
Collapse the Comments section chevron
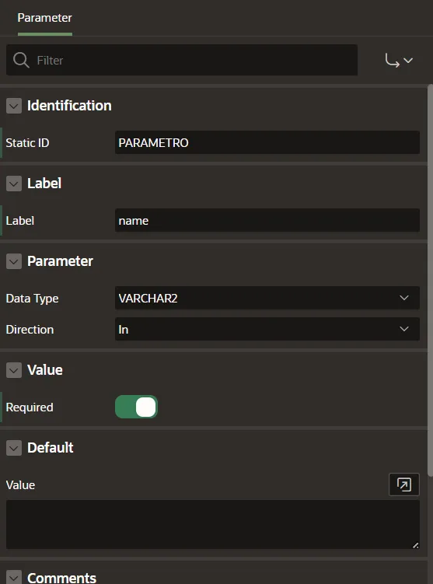tap(14, 577)
